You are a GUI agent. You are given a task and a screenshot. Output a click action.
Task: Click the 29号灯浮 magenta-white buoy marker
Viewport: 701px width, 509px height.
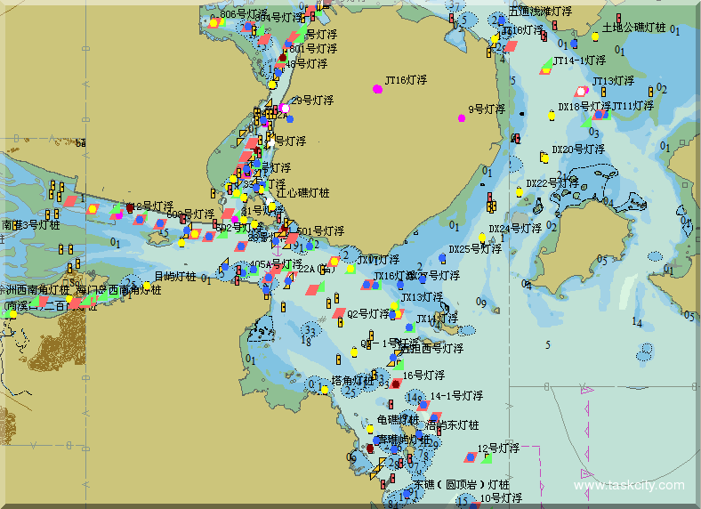click(285, 107)
